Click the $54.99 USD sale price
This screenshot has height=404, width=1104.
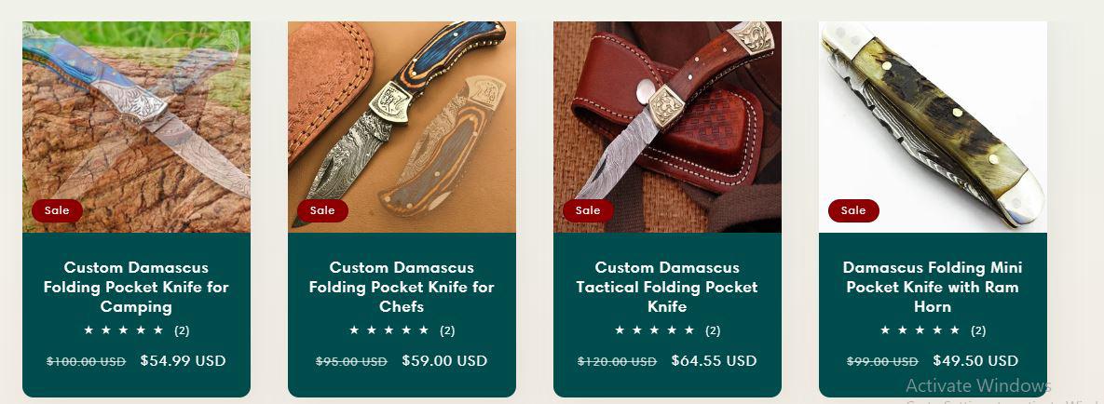point(183,361)
